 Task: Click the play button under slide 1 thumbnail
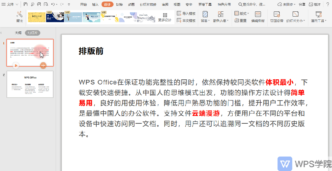(x=16, y=66)
